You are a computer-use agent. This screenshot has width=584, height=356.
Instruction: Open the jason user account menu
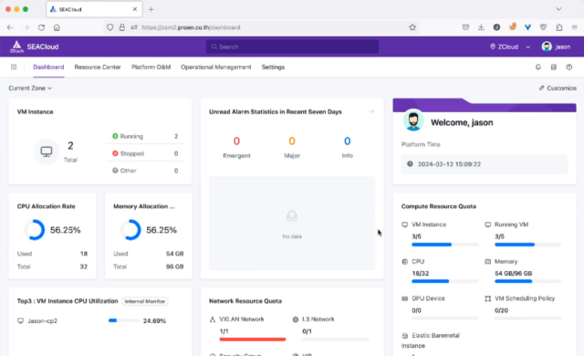[556, 47]
